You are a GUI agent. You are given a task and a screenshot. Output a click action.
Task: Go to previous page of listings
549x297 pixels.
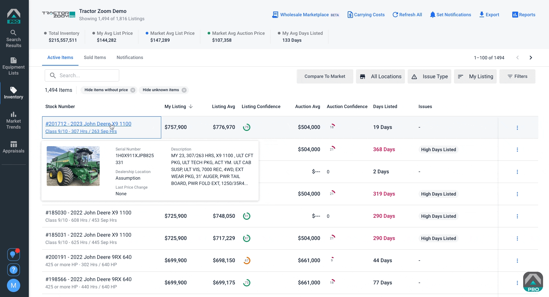[x=518, y=58]
